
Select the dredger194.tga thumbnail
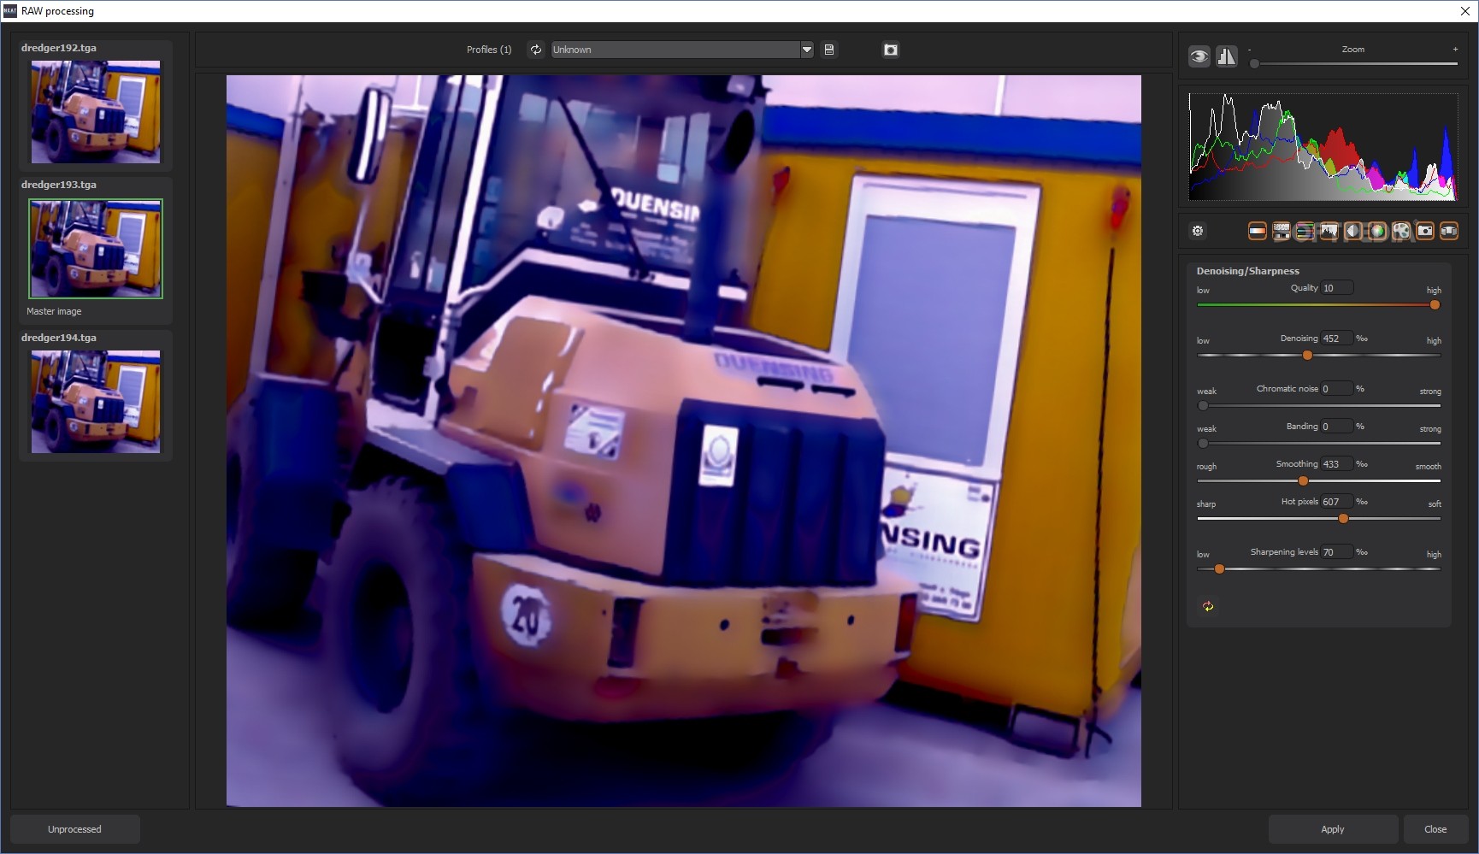click(x=96, y=402)
